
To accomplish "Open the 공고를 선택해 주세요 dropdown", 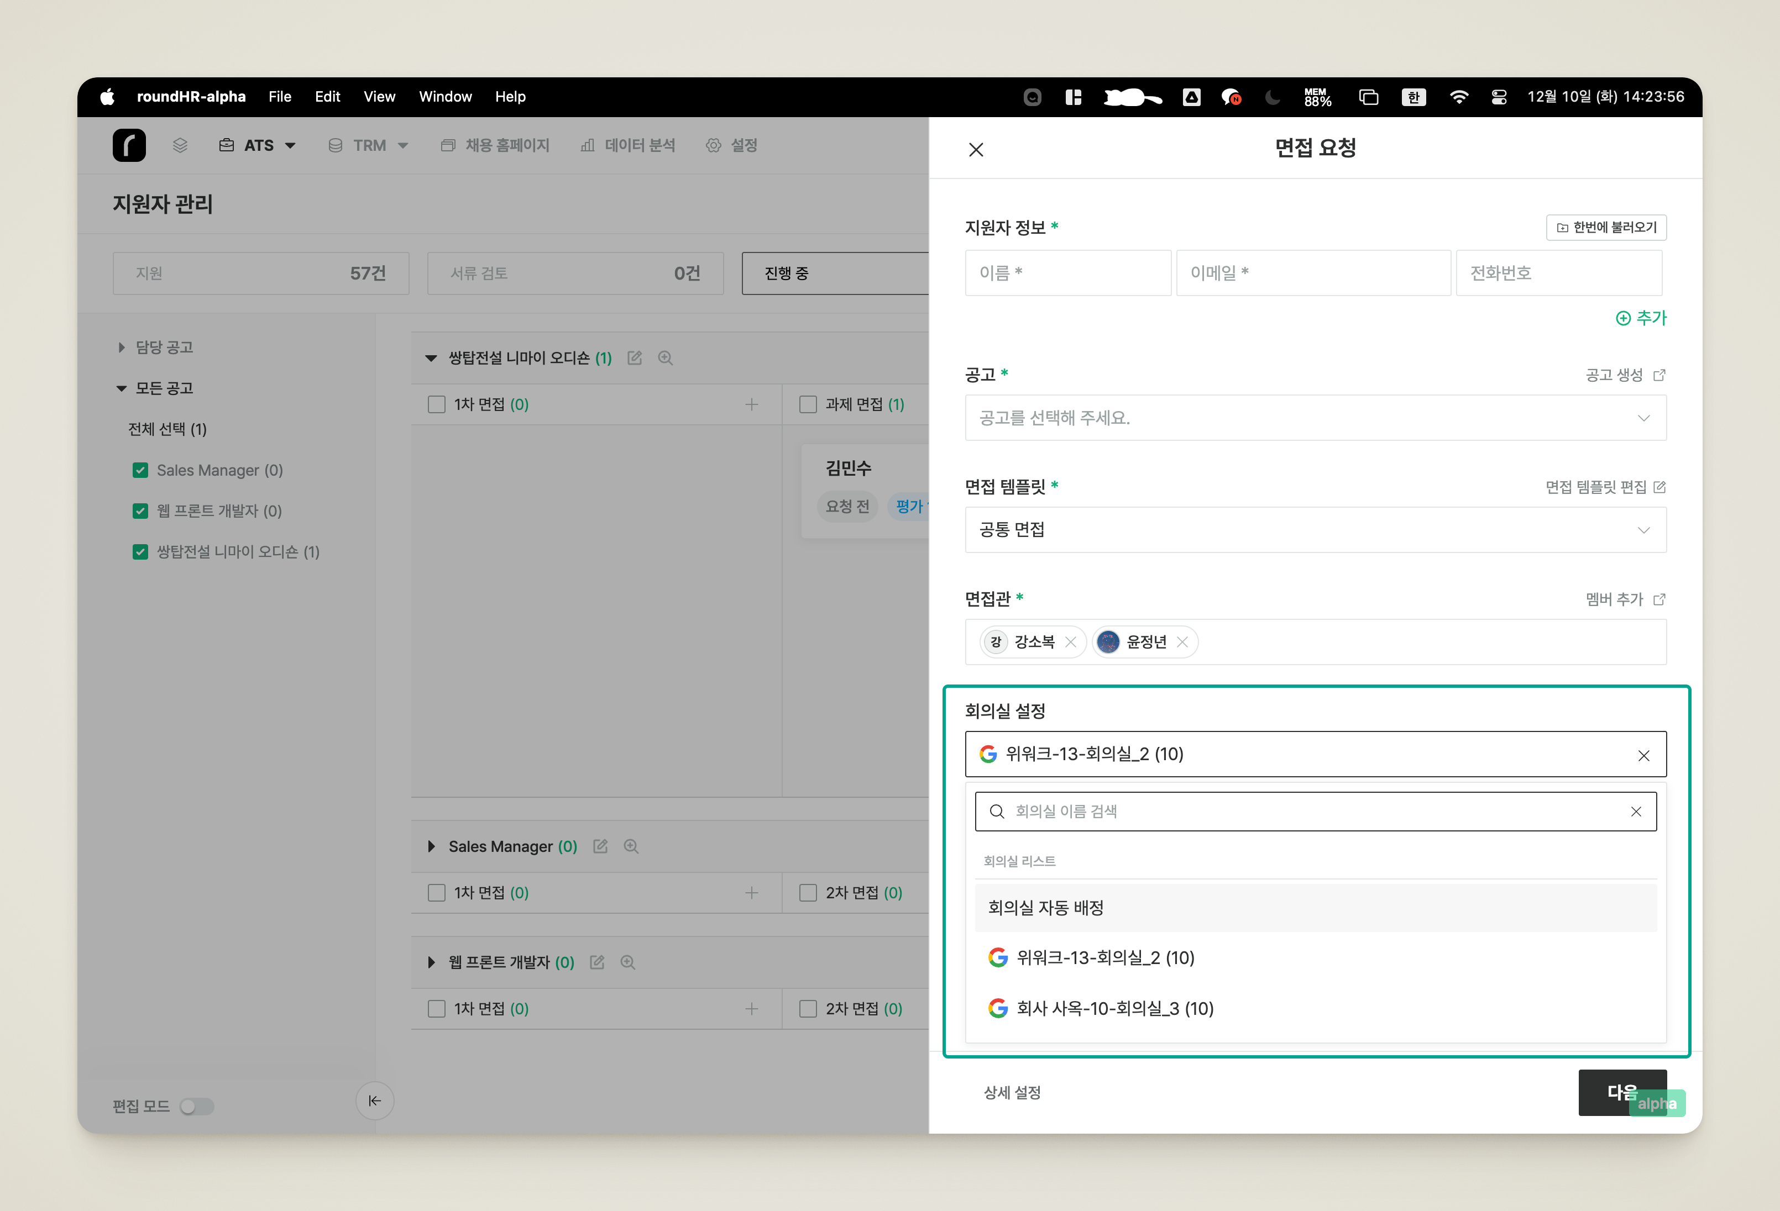I will [x=1315, y=418].
